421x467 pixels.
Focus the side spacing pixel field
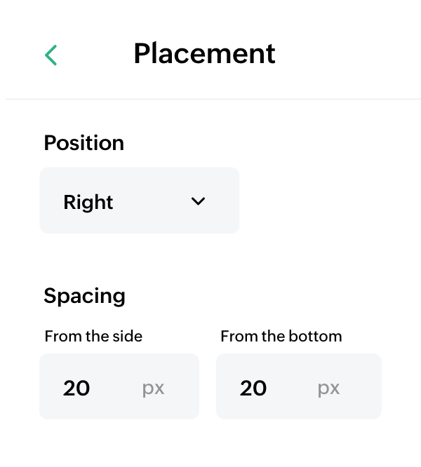(105, 386)
